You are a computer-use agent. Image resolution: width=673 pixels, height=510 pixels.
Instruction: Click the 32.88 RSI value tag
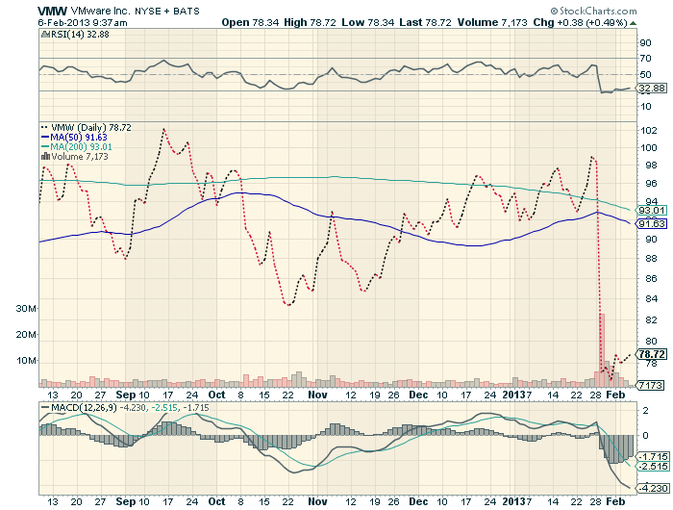pyautogui.click(x=652, y=89)
